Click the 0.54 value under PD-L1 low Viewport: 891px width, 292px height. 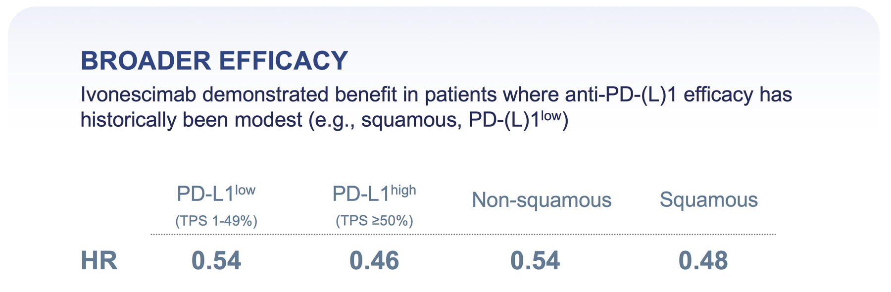point(216,261)
